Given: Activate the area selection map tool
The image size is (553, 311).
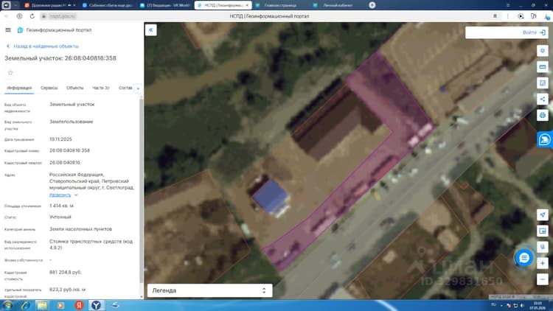Looking at the screenshot, I should coord(543,83).
